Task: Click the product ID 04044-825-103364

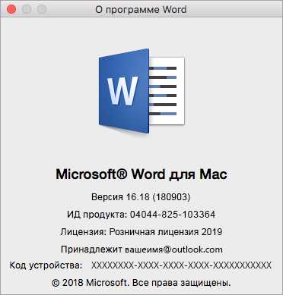Action: [x=173, y=215]
